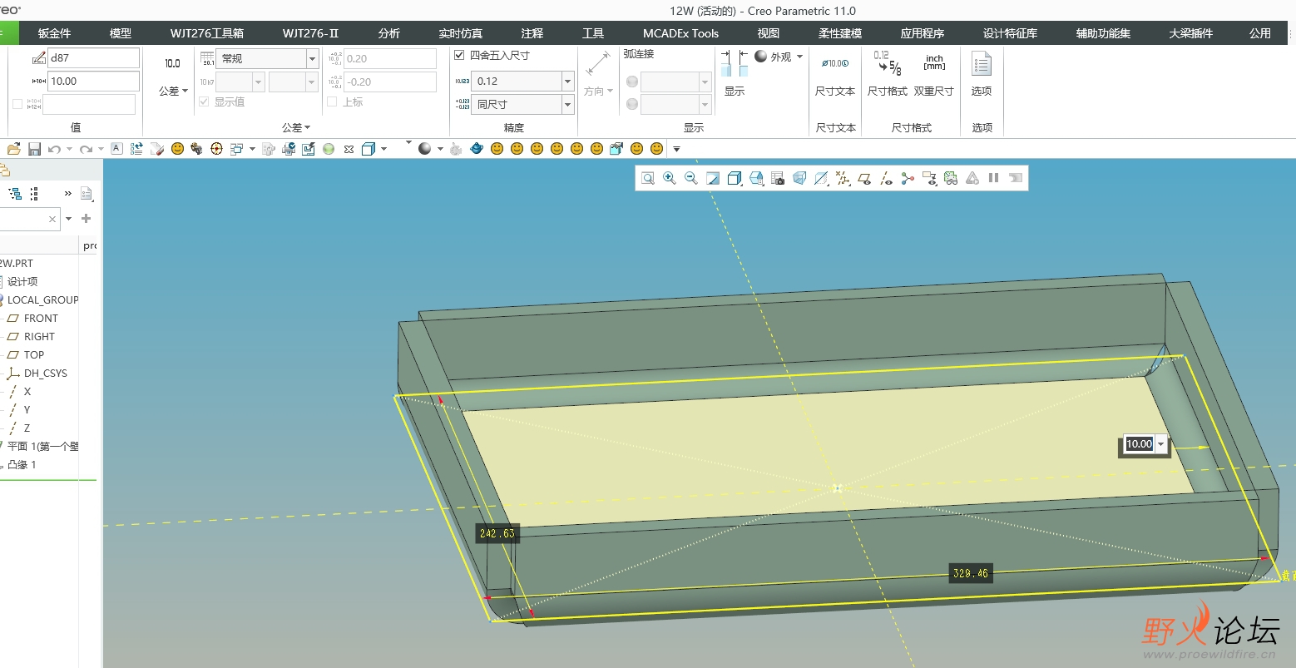Toggle the datum plane display eye icon
Screen dimensions: 1296x668
click(864, 178)
